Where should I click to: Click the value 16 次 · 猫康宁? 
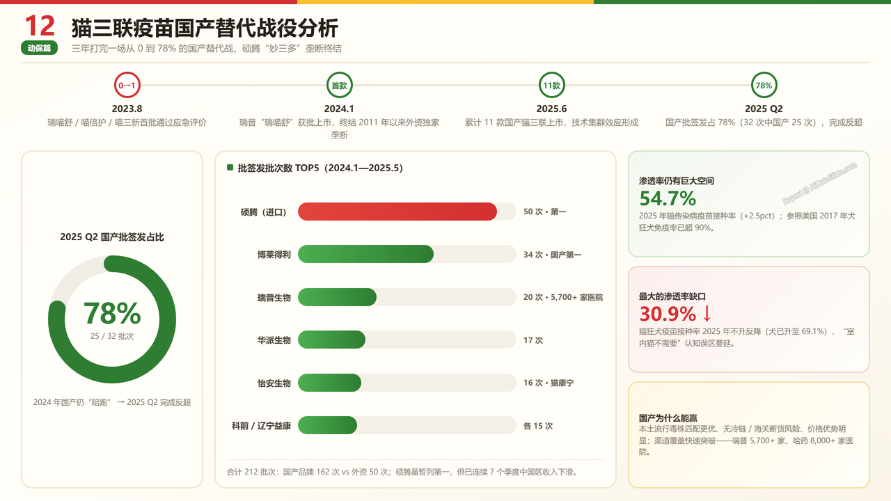click(549, 383)
